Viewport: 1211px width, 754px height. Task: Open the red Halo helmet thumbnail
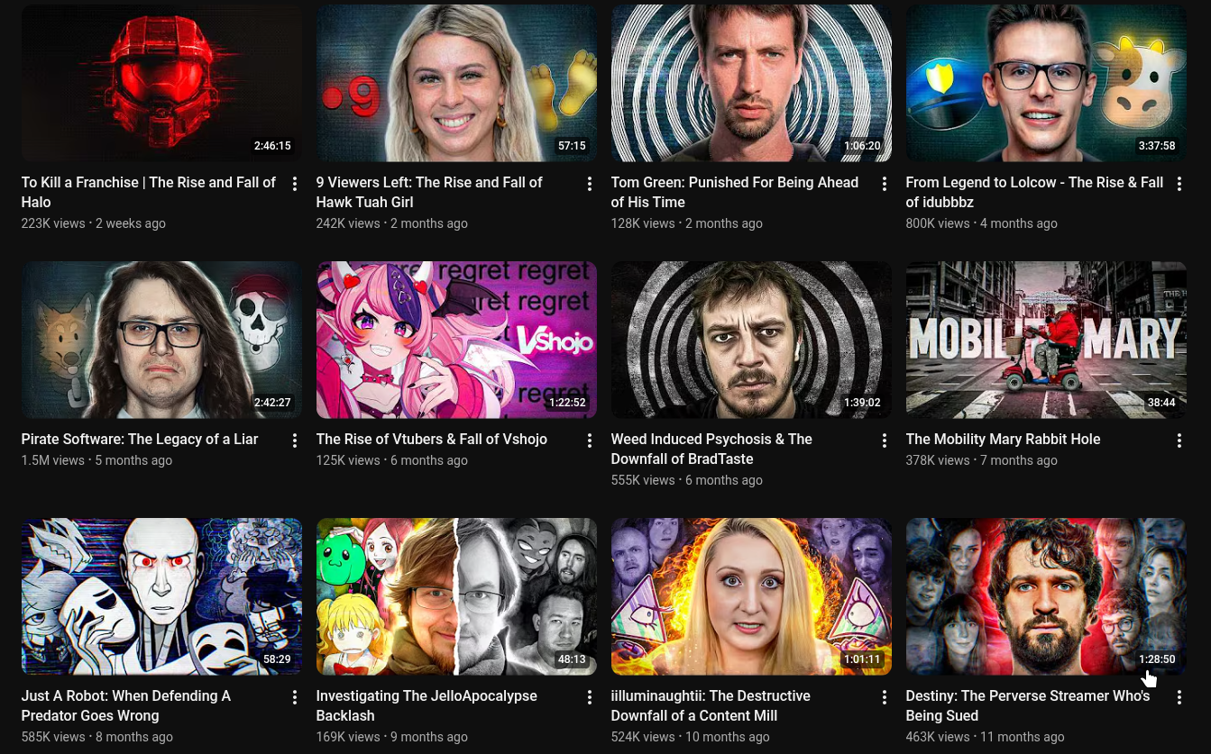[x=161, y=83]
